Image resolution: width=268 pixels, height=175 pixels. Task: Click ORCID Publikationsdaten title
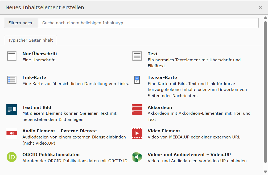click(x=51, y=155)
